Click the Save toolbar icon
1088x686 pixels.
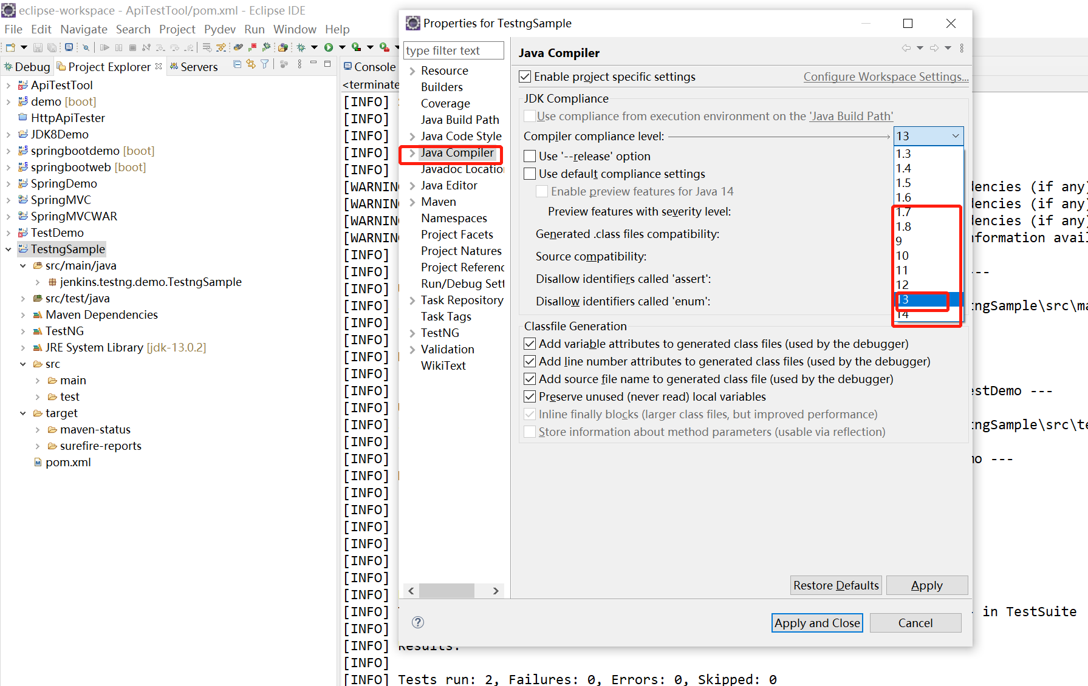click(x=38, y=47)
